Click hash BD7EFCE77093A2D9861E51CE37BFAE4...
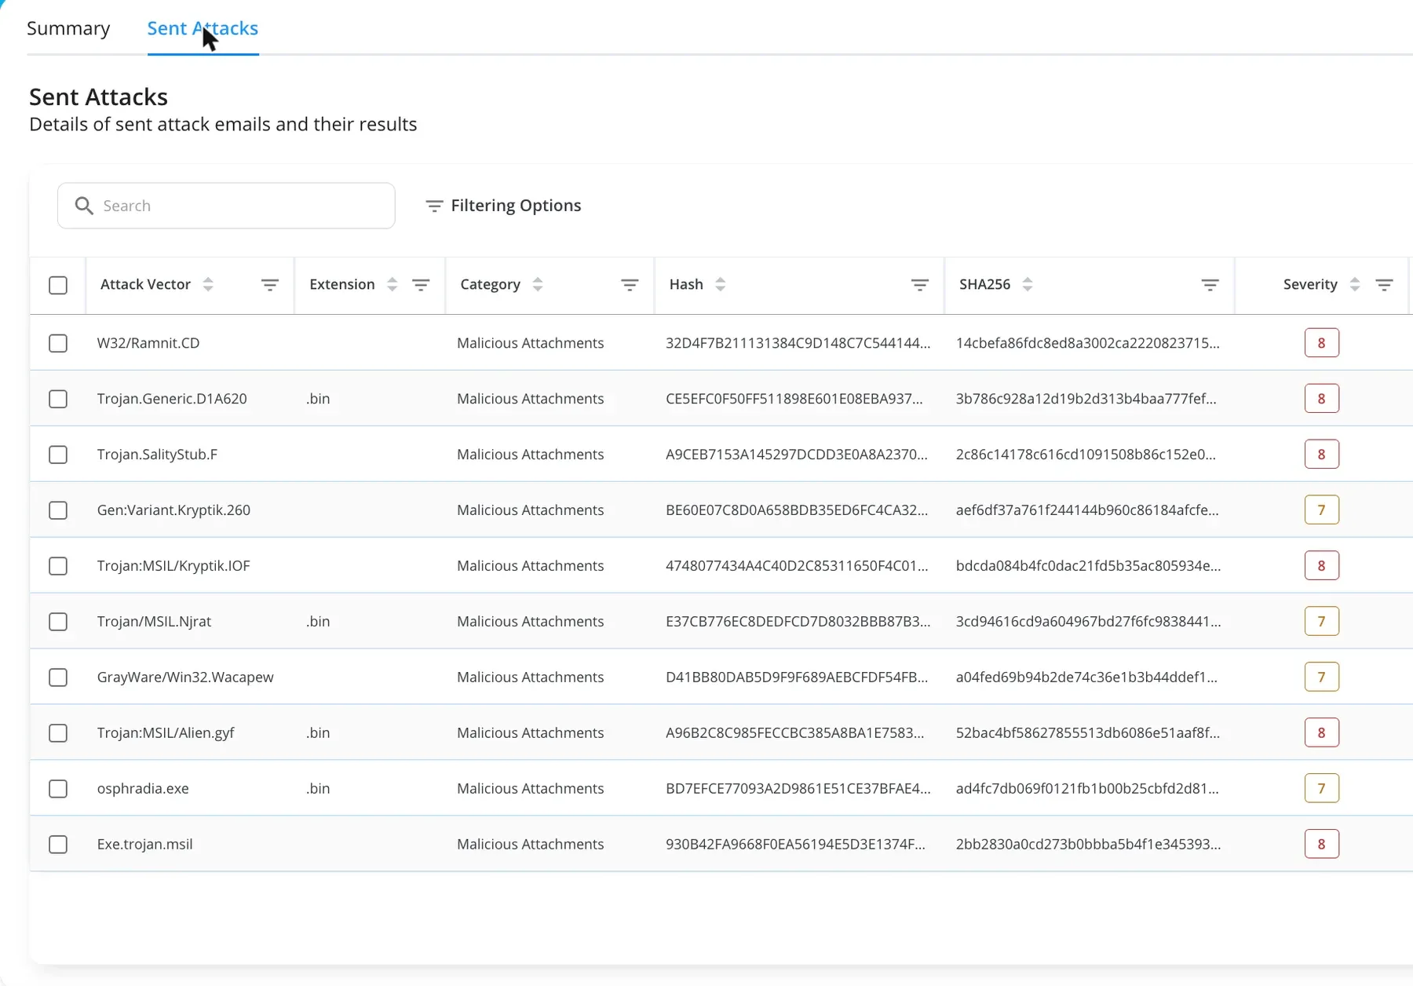 (x=798, y=788)
